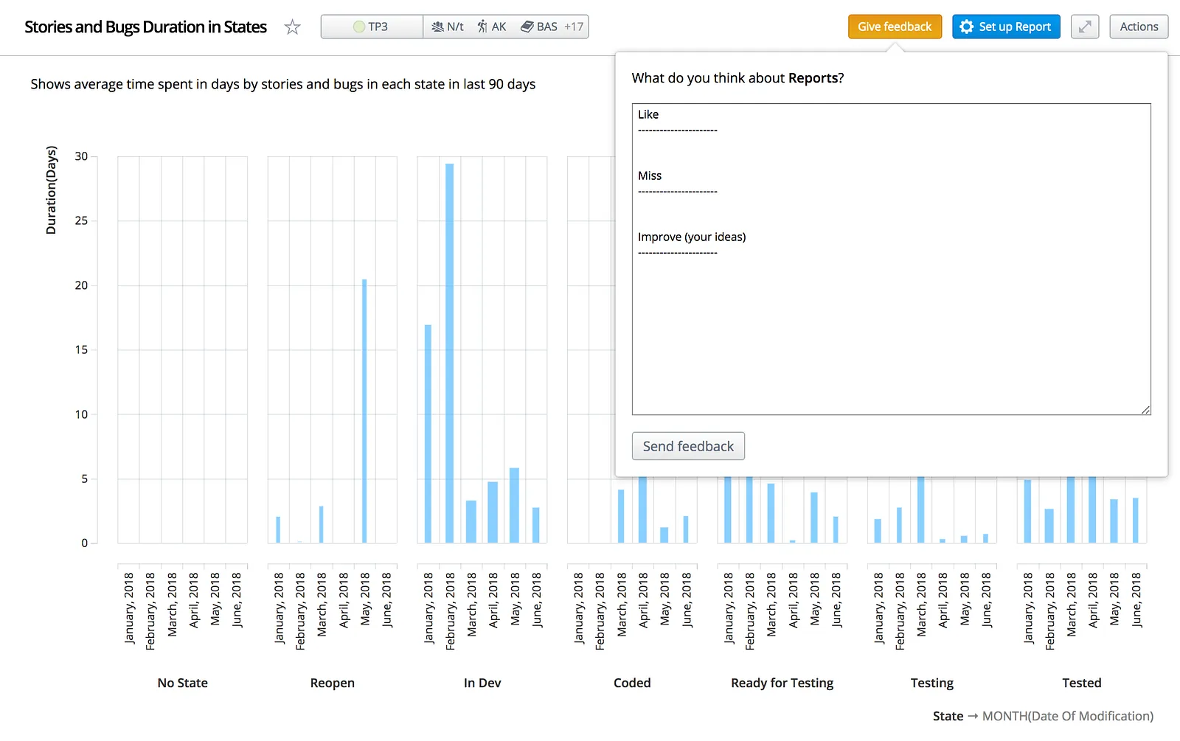Click the February 2018 In Dev bar

click(449, 353)
